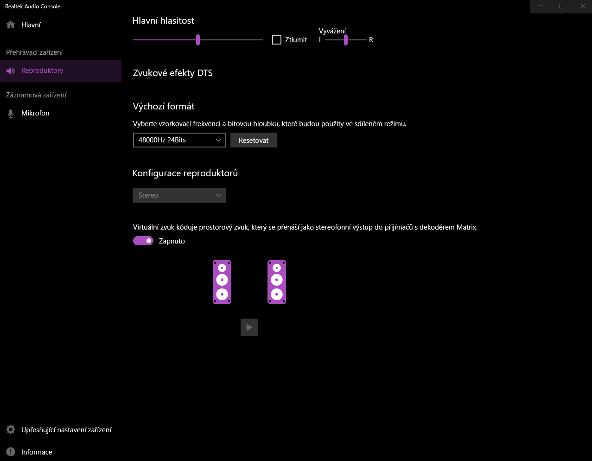Click the chevron arrow of sample rate combo
The image size is (592, 461).
click(x=218, y=140)
